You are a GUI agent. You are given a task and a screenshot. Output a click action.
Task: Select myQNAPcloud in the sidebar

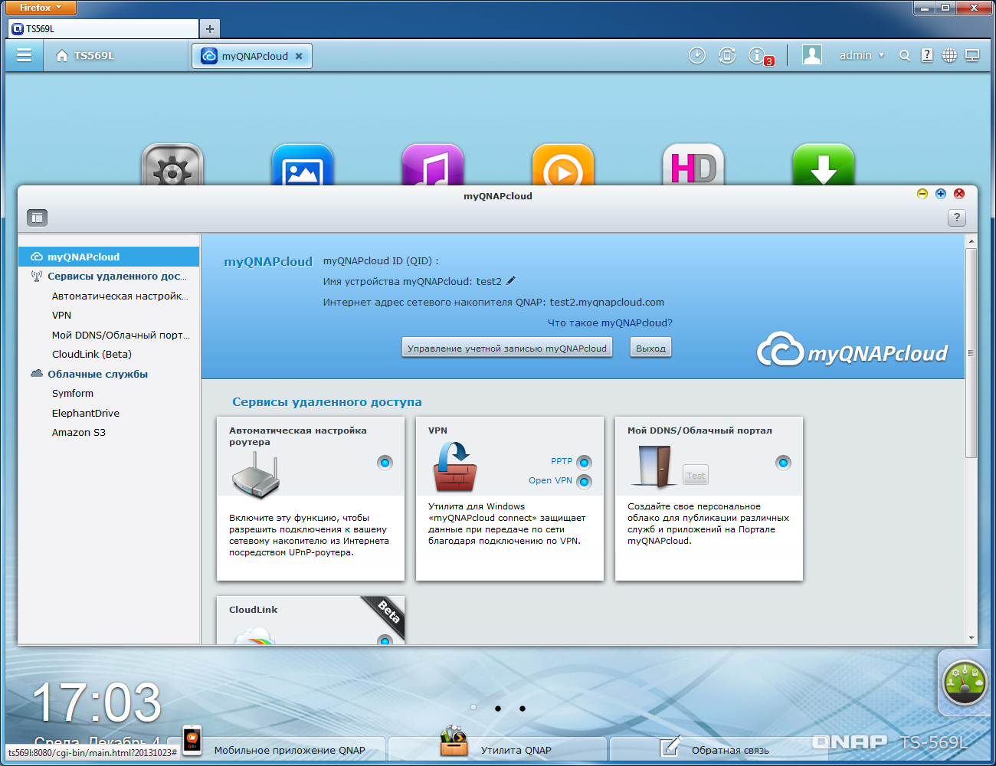tap(109, 257)
